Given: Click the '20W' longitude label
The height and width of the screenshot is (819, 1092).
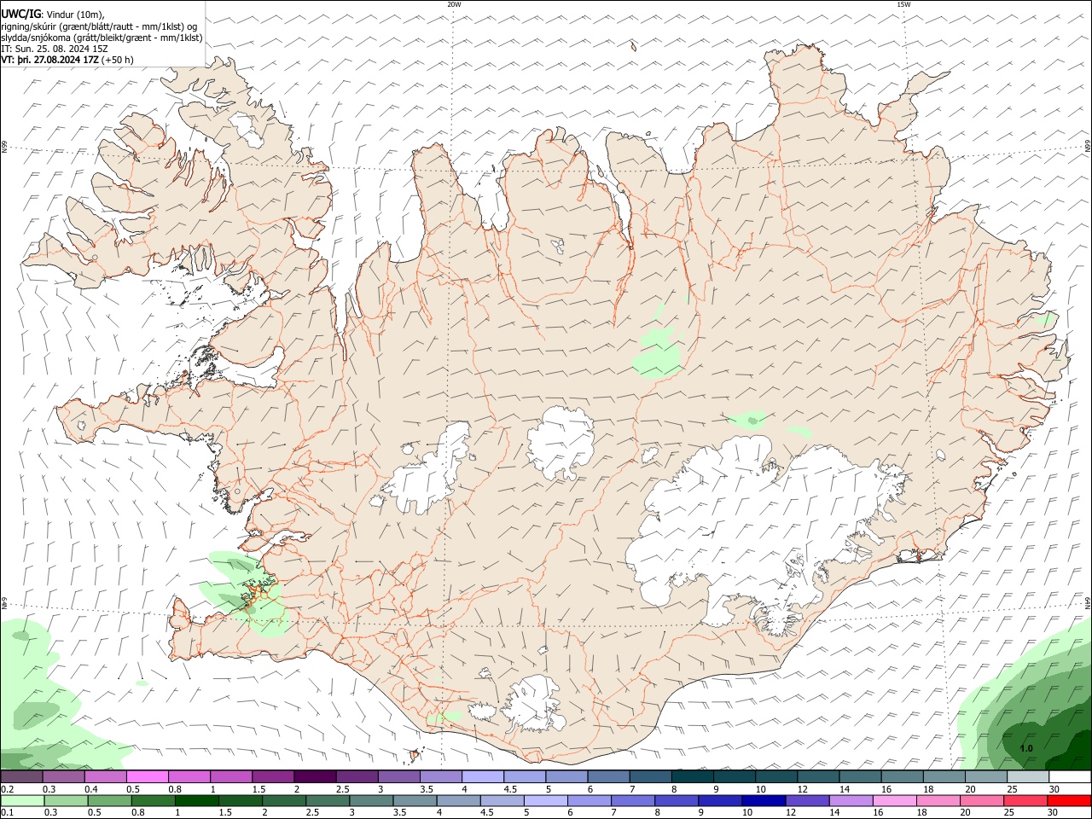Looking at the screenshot, I should (454, 4).
